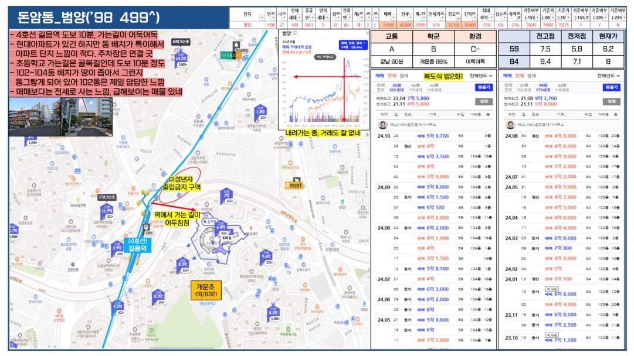634x356 pixels.
Task: Click the 74,000 매매 cell in spreadsheet
Action: pos(389,25)
